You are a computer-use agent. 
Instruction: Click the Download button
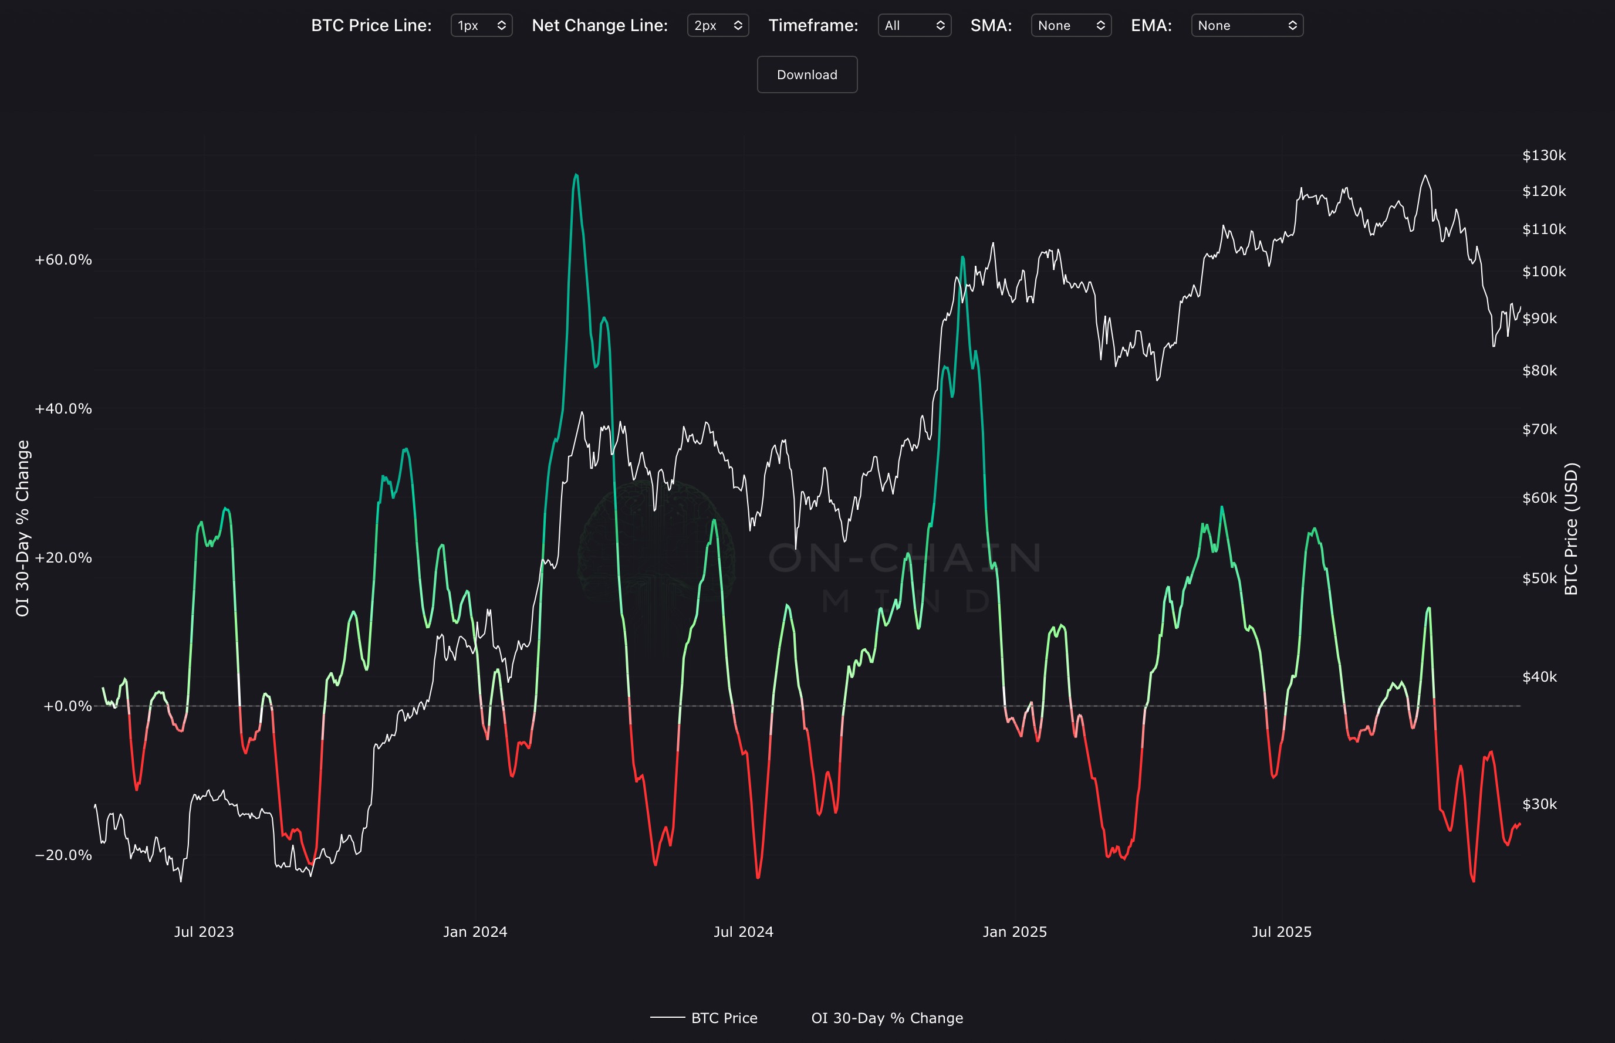(x=807, y=74)
